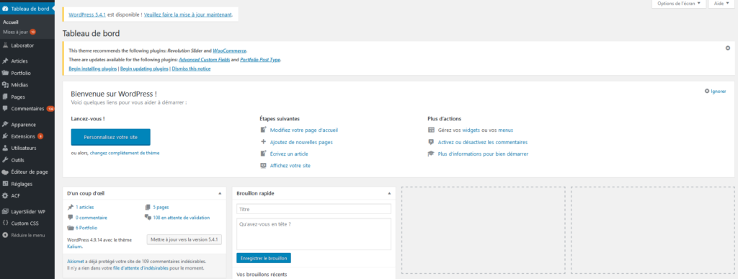
Task: Open the Commentaires menu label
Action: coord(27,109)
